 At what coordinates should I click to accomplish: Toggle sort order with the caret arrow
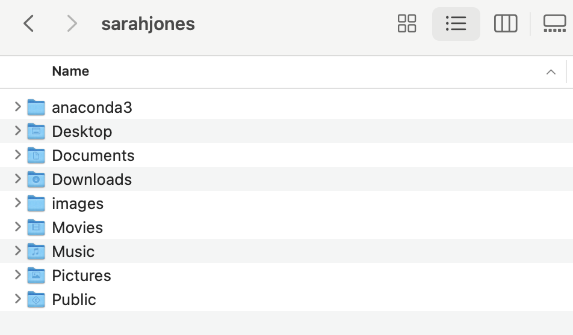(550, 72)
